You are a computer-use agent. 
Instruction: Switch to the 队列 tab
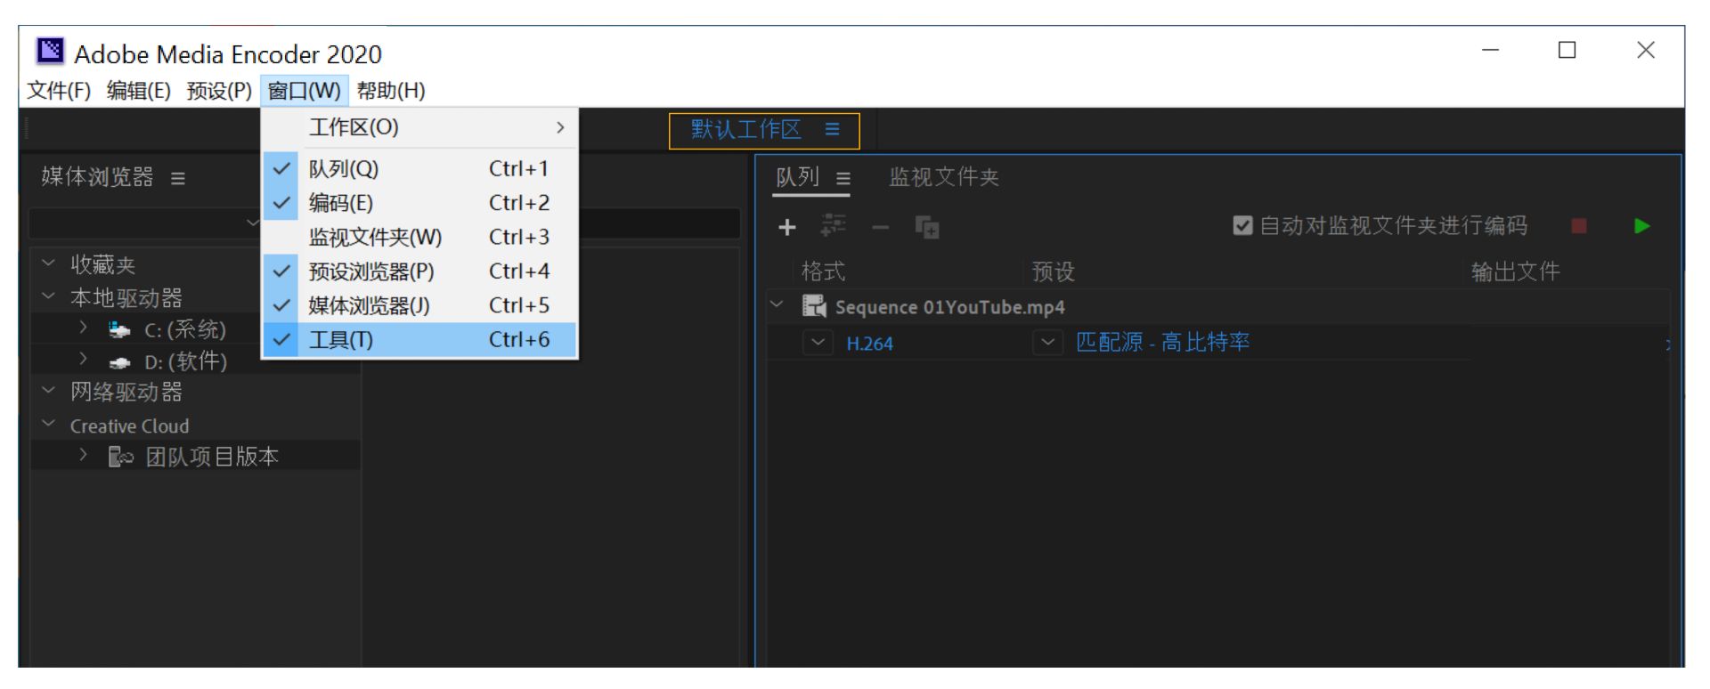[x=797, y=177]
